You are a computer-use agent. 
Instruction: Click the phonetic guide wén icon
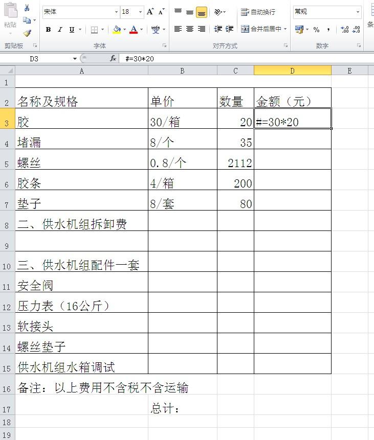pos(156,30)
